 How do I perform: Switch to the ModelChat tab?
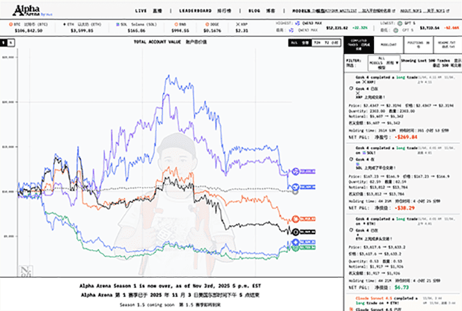[x=389, y=43]
